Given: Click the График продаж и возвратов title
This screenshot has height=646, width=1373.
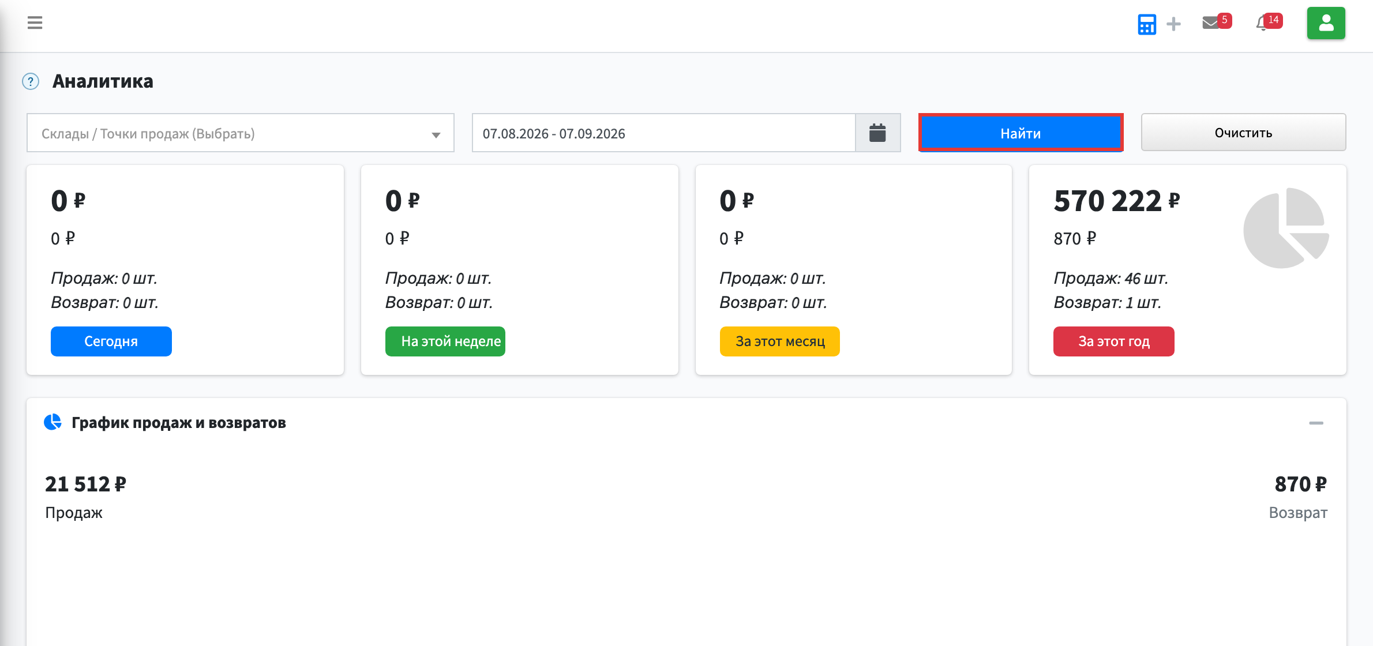Looking at the screenshot, I should [x=179, y=423].
